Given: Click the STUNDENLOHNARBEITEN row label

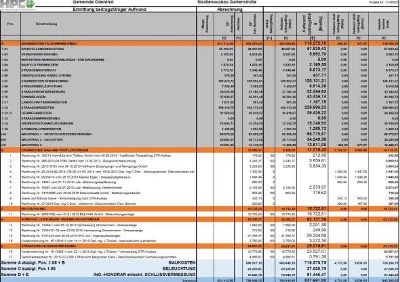Looking at the screenshot, I should [x=41, y=128].
